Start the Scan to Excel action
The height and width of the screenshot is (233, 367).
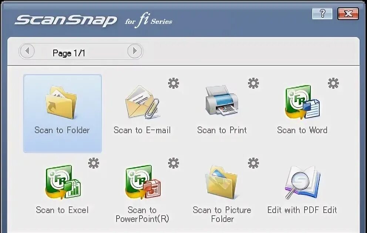(63, 182)
